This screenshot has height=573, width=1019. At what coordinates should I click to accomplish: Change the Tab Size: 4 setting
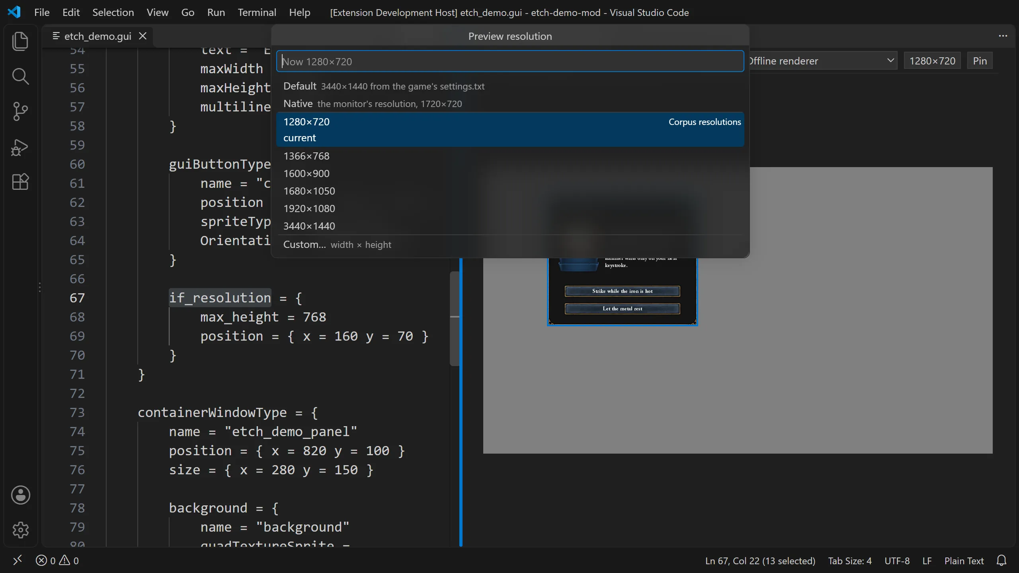tap(849, 561)
